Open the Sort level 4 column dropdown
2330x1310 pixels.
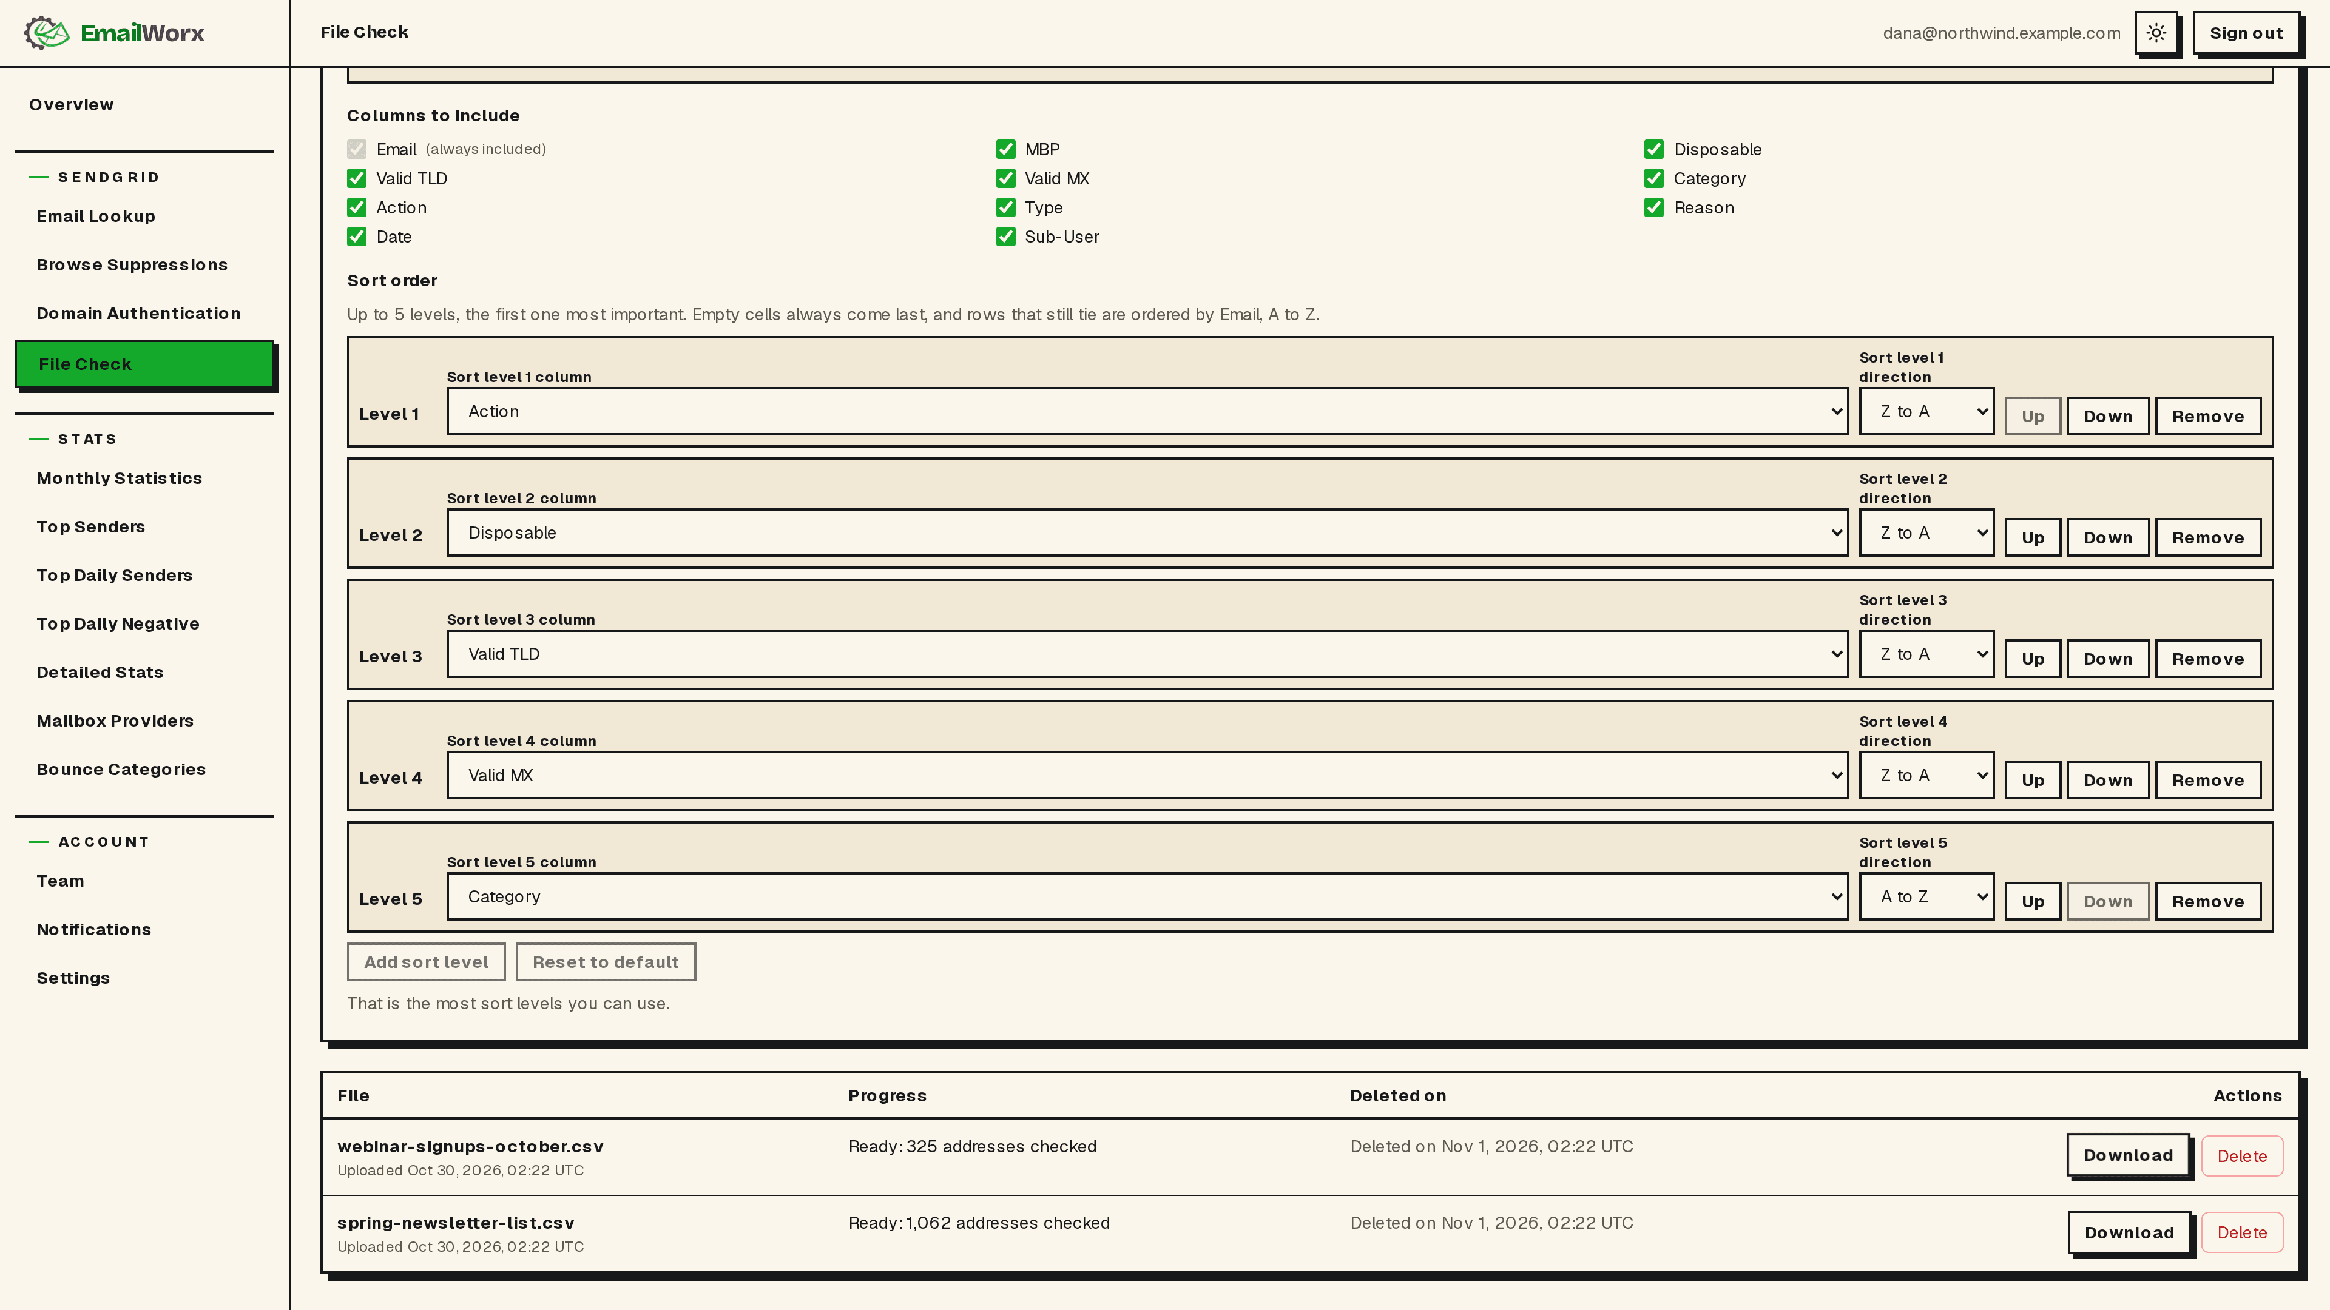coord(1147,775)
